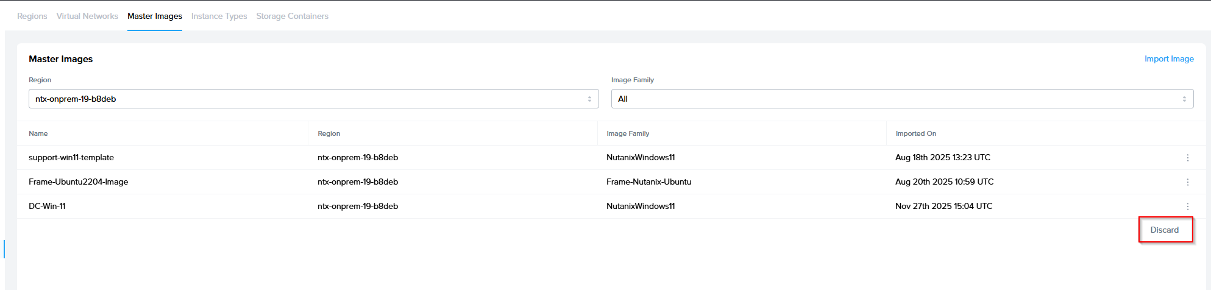Select Discard from the context menu
Viewport: 1211px width, 290px height.
coord(1165,230)
